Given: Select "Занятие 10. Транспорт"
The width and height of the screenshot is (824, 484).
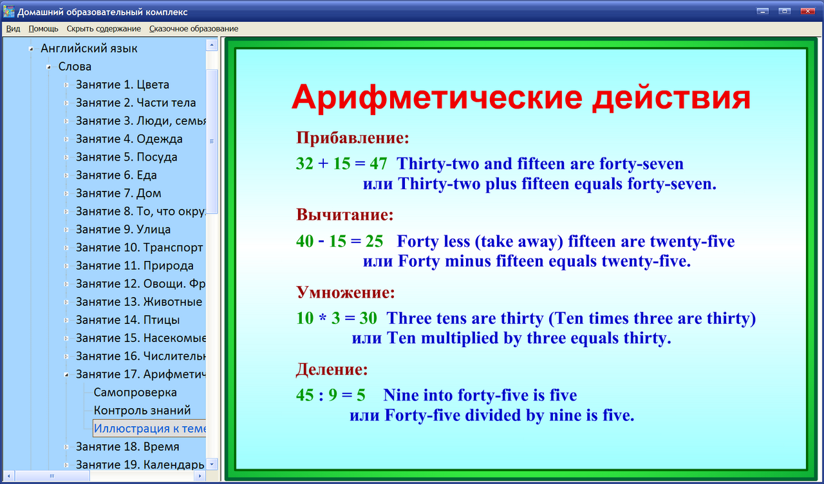Looking at the screenshot, I should [140, 247].
